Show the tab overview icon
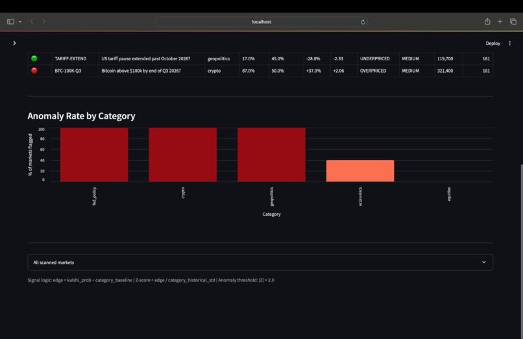The image size is (523, 339). 513,21
